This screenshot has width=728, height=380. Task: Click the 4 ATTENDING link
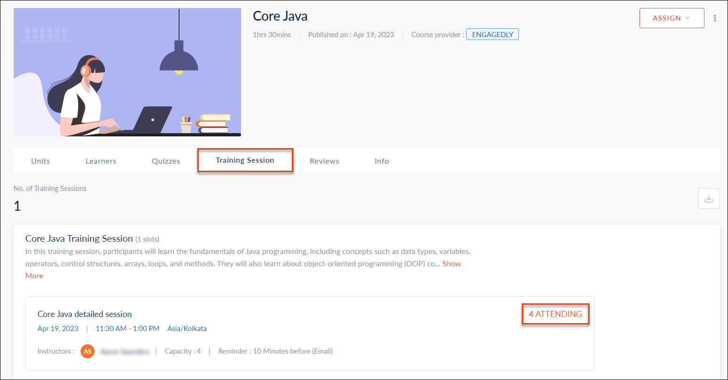[555, 314]
